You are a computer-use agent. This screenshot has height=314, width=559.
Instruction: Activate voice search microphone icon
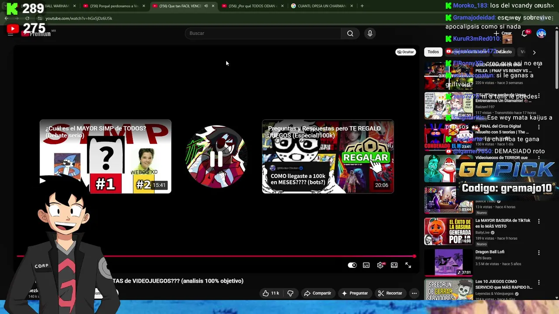pos(370,34)
